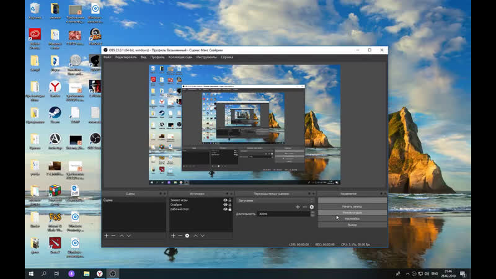The image size is (496, 279).
Task: Open Task View from the taskbar
Action: coord(56,273)
